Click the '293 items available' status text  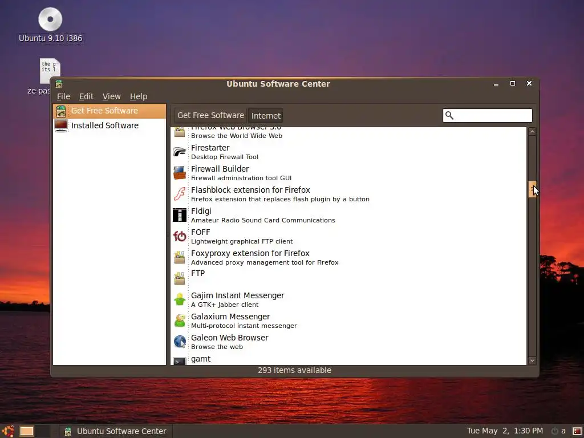[x=295, y=370]
